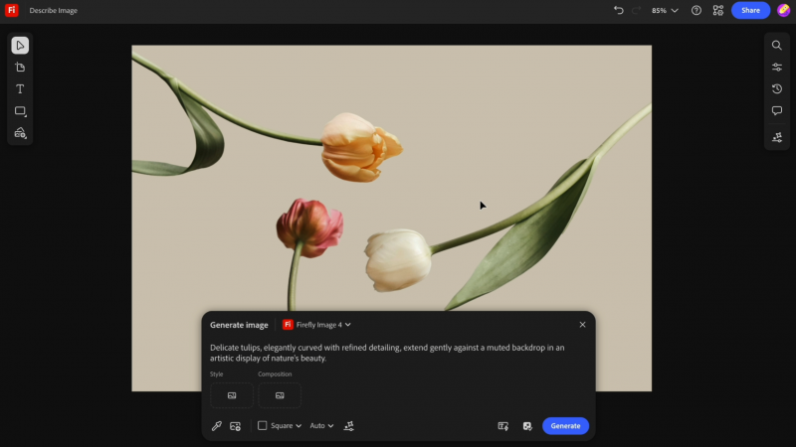Viewport: 796px width, 447px height.
Task: Open the Auto content type dropdown
Action: tap(321, 426)
